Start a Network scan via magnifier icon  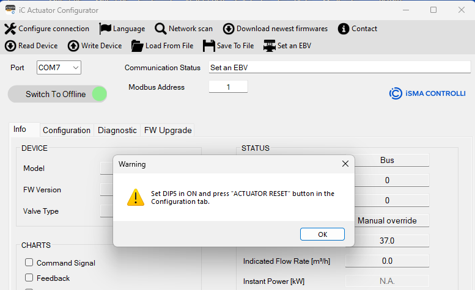(161, 29)
